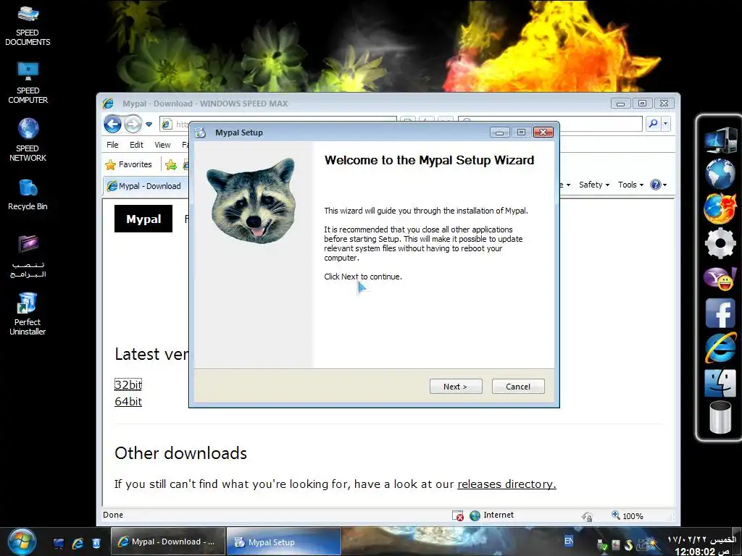Click Show Desktop quick launch icon
This screenshot has width=742, height=556.
[58, 543]
